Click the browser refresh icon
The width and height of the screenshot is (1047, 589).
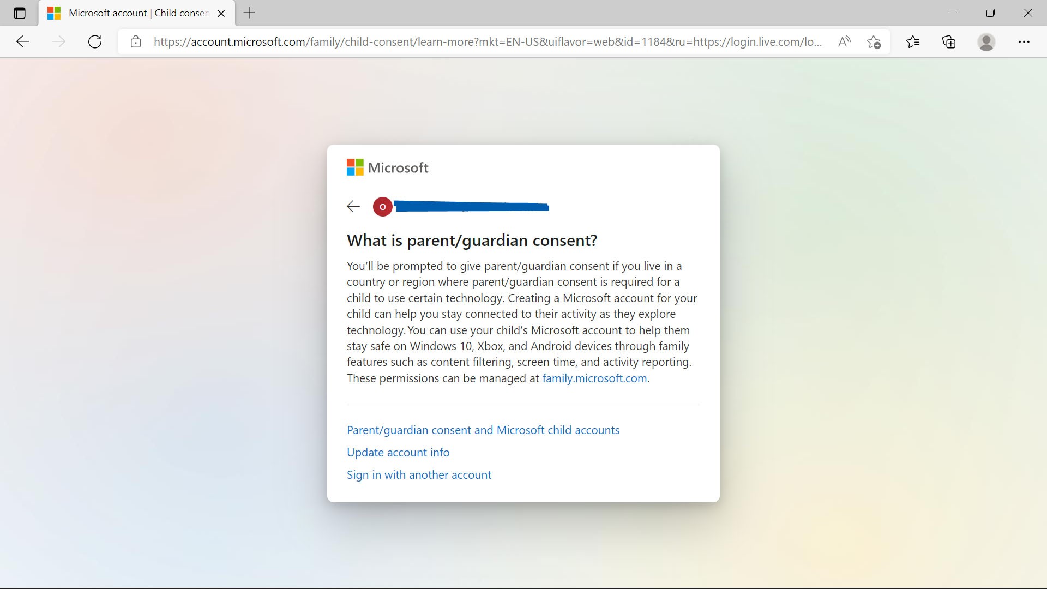tap(94, 41)
